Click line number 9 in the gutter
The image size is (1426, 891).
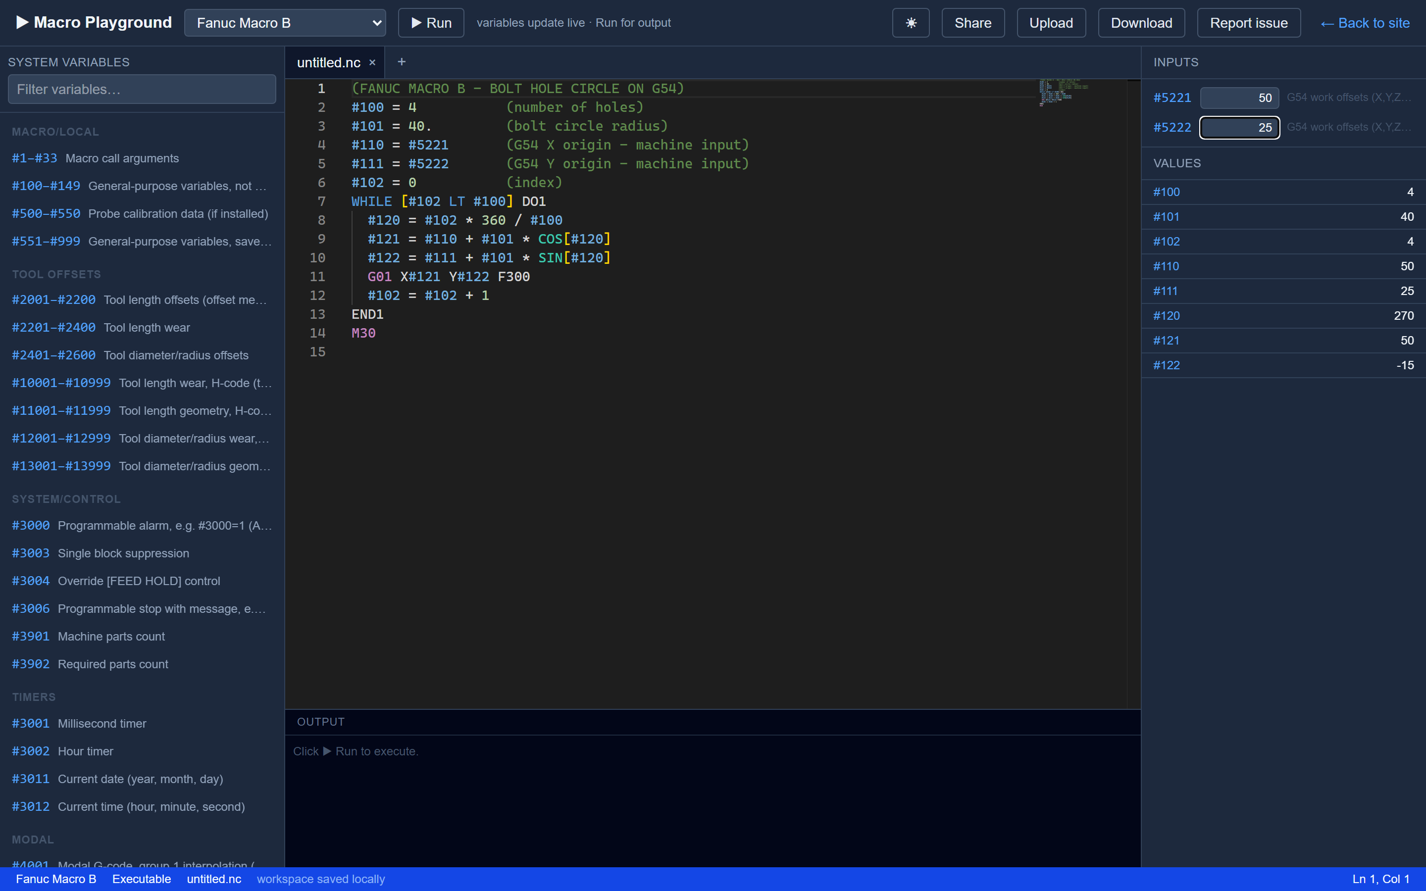[x=321, y=239]
